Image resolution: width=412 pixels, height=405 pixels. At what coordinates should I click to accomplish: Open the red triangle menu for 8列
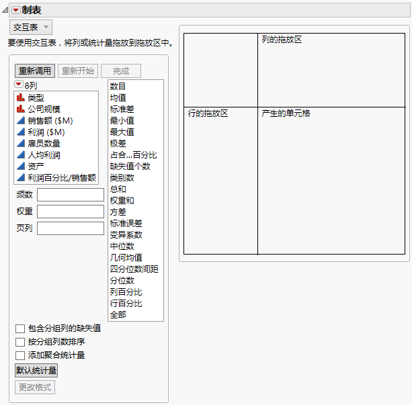(x=18, y=85)
